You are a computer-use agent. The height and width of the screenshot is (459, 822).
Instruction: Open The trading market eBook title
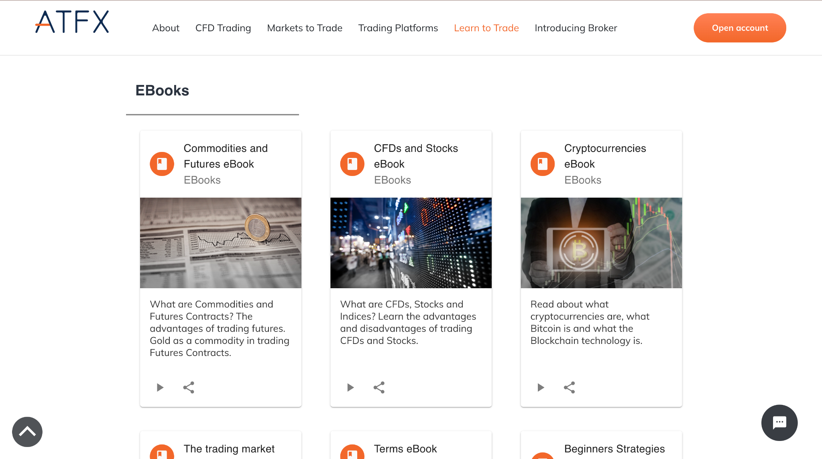pyautogui.click(x=229, y=449)
